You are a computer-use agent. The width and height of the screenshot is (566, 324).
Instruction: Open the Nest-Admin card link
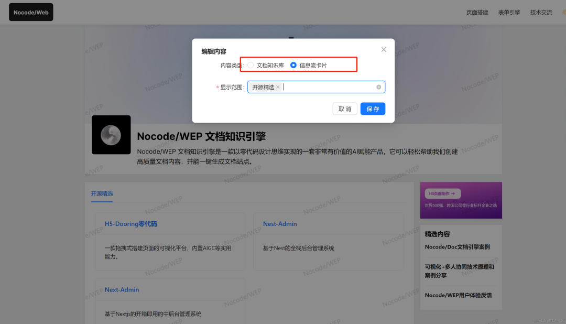point(280,224)
